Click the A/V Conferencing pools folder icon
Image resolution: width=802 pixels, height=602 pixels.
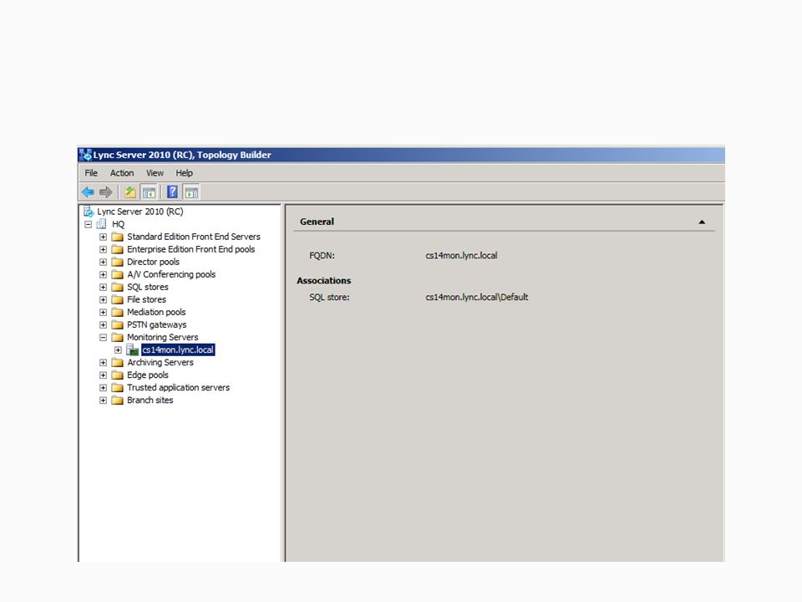[x=118, y=274]
